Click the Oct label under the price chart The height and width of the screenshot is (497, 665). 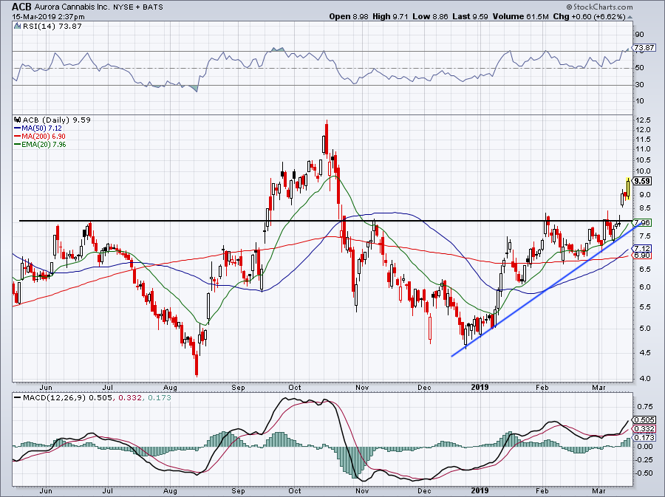coord(295,388)
